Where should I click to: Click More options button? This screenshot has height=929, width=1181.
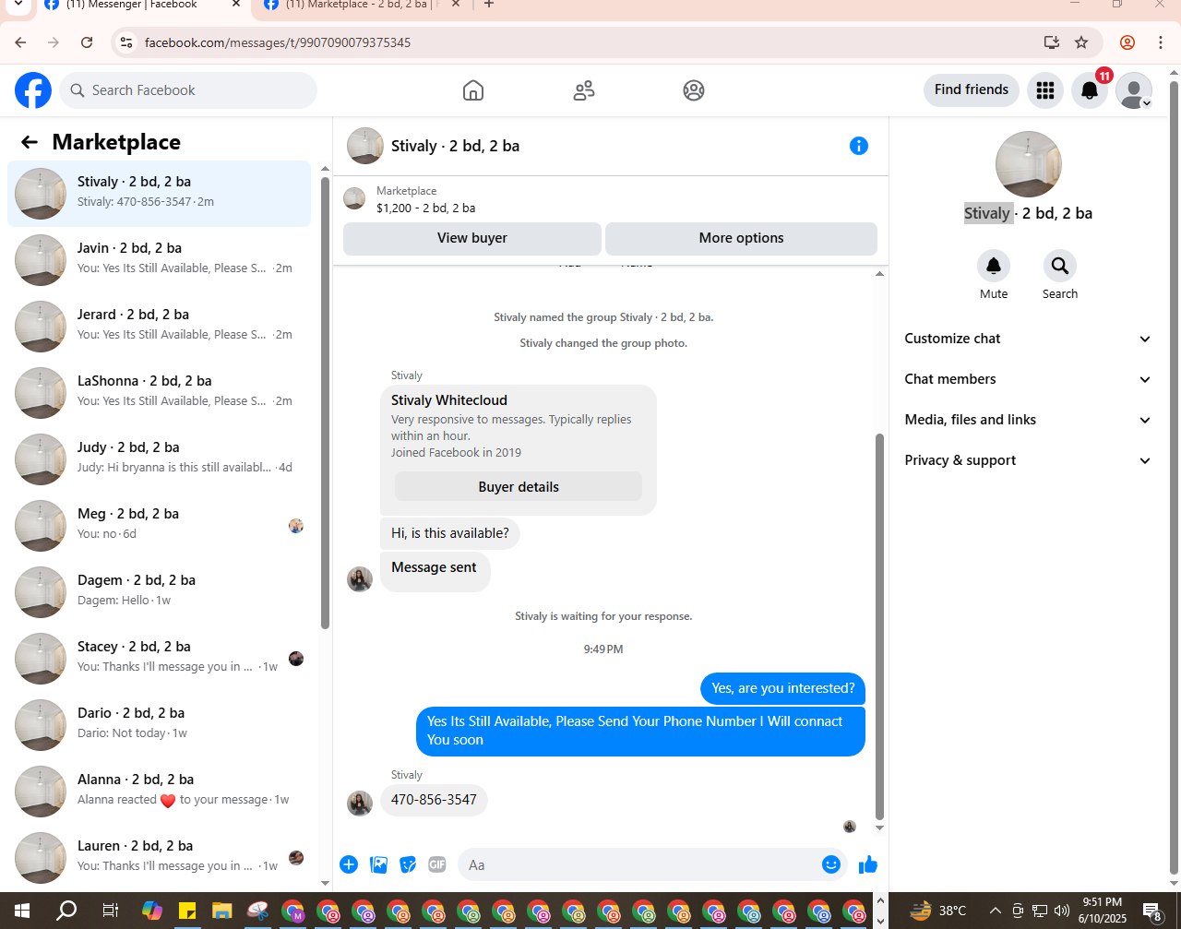coord(741,238)
